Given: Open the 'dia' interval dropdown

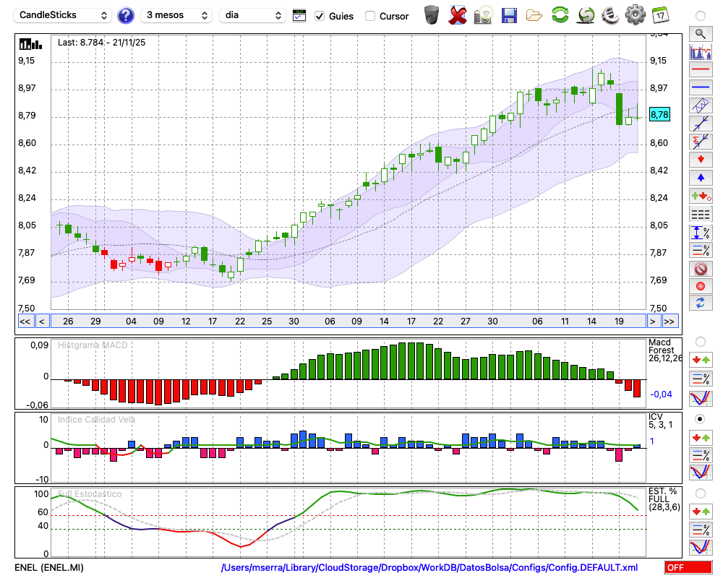Looking at the screenshot, I should 252,15.
